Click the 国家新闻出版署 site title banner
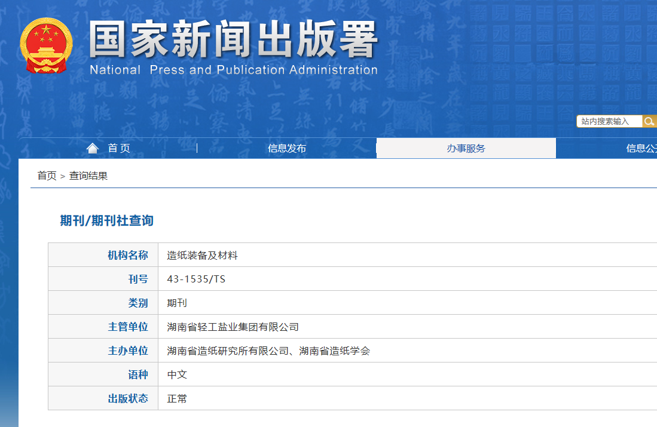Screen dimensions: 657x427 (x=233, y=39)
